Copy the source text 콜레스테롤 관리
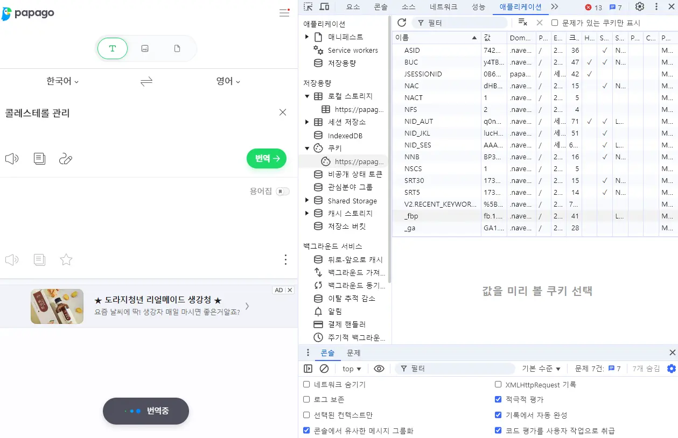This screenshot has width=678, height=438. click(x=39, y=159)
